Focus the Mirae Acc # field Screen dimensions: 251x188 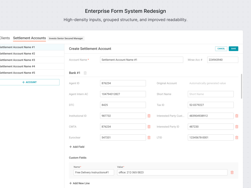pyautogui.click(x=223, y=60)
